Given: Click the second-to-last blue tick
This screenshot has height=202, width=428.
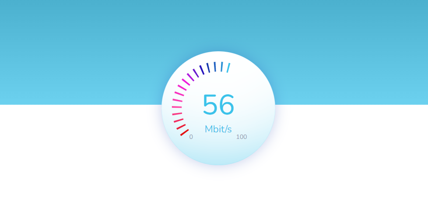Looking at the screenshot, I should [x=221, y=67].
